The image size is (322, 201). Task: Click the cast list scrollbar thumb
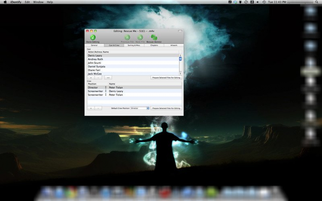[x=180, y=59]
